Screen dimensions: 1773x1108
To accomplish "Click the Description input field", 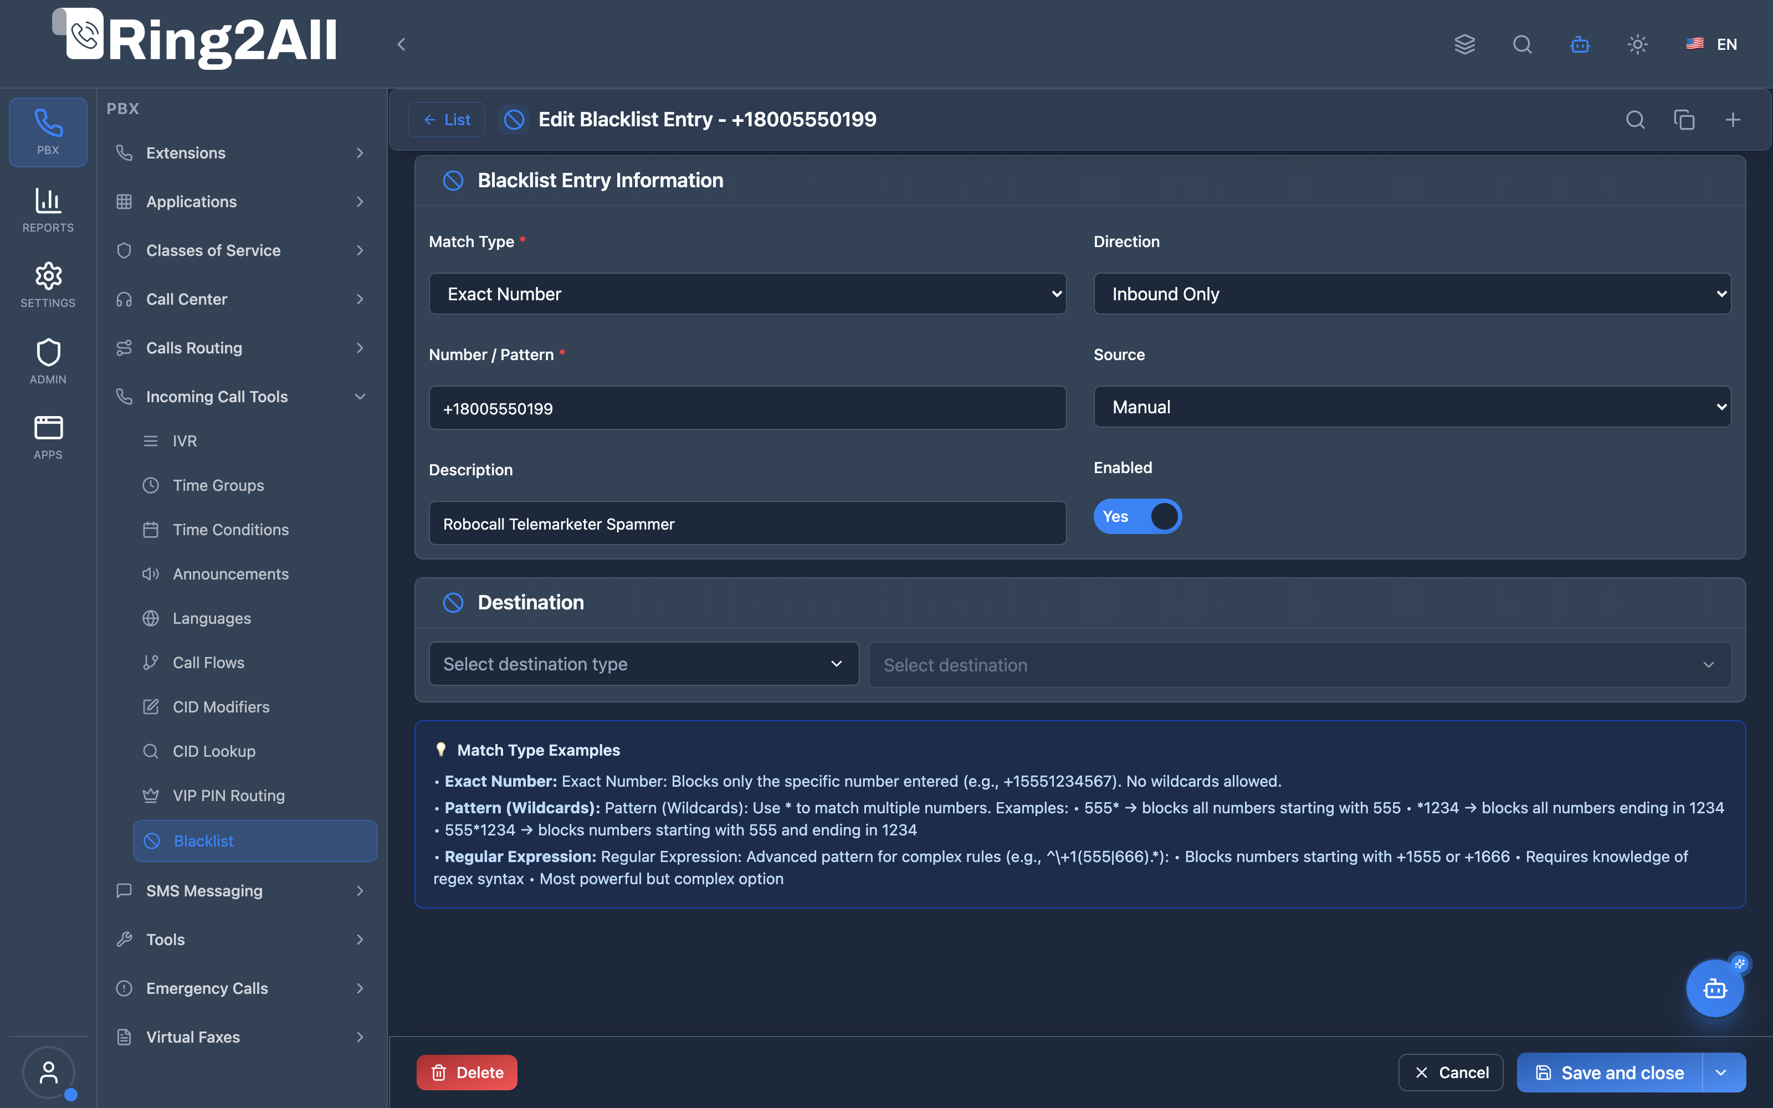I will click(x=747, y=523).
